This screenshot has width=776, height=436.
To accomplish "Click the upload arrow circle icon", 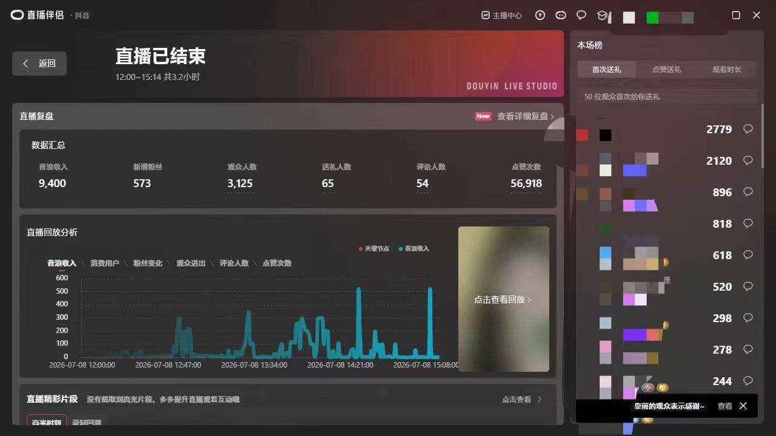I will pos(540,15).
